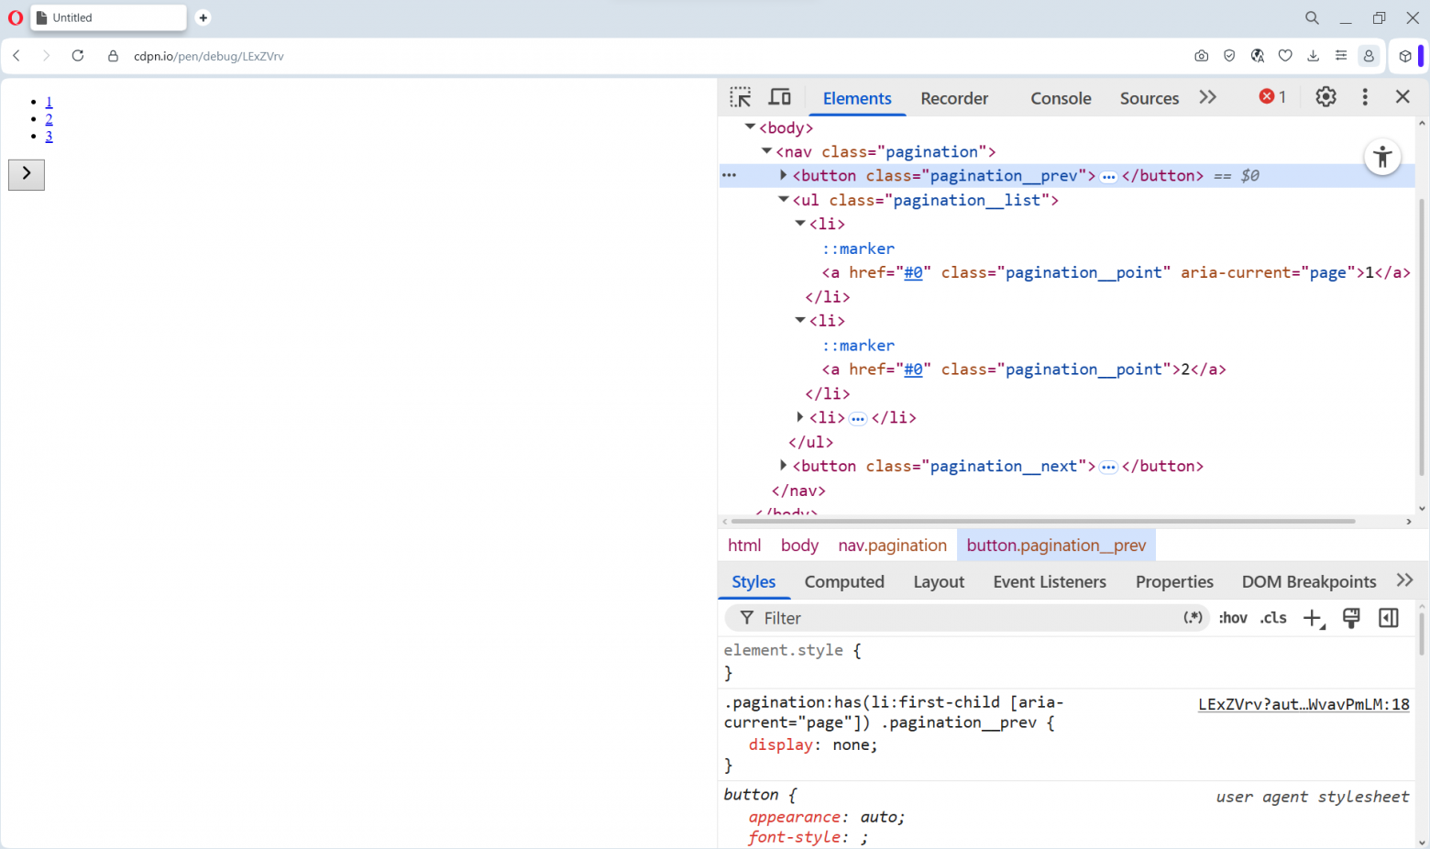
Task: Click the address bar URL cdpn.io
Action: (x=209, y=56)
